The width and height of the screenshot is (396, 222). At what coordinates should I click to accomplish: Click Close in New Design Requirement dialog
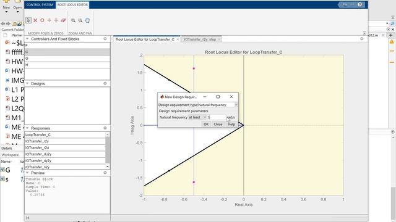(218, 124)
